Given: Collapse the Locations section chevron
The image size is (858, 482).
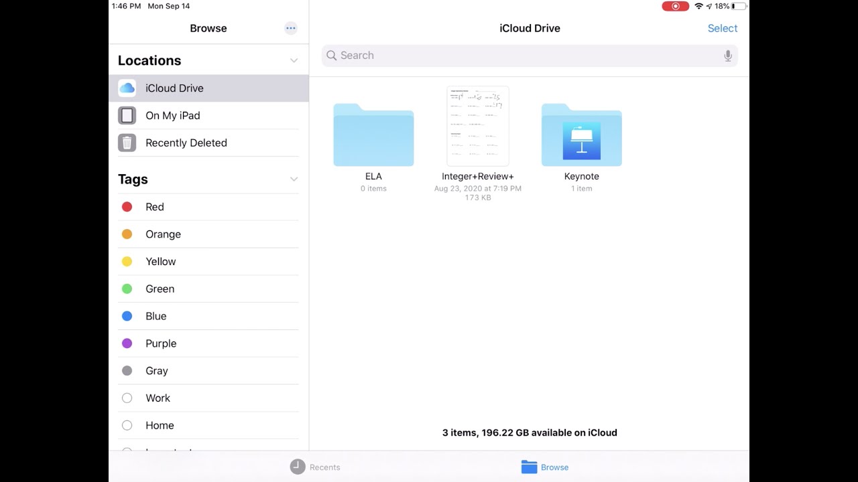Looking at the screenshot, I should coord(294,61).
